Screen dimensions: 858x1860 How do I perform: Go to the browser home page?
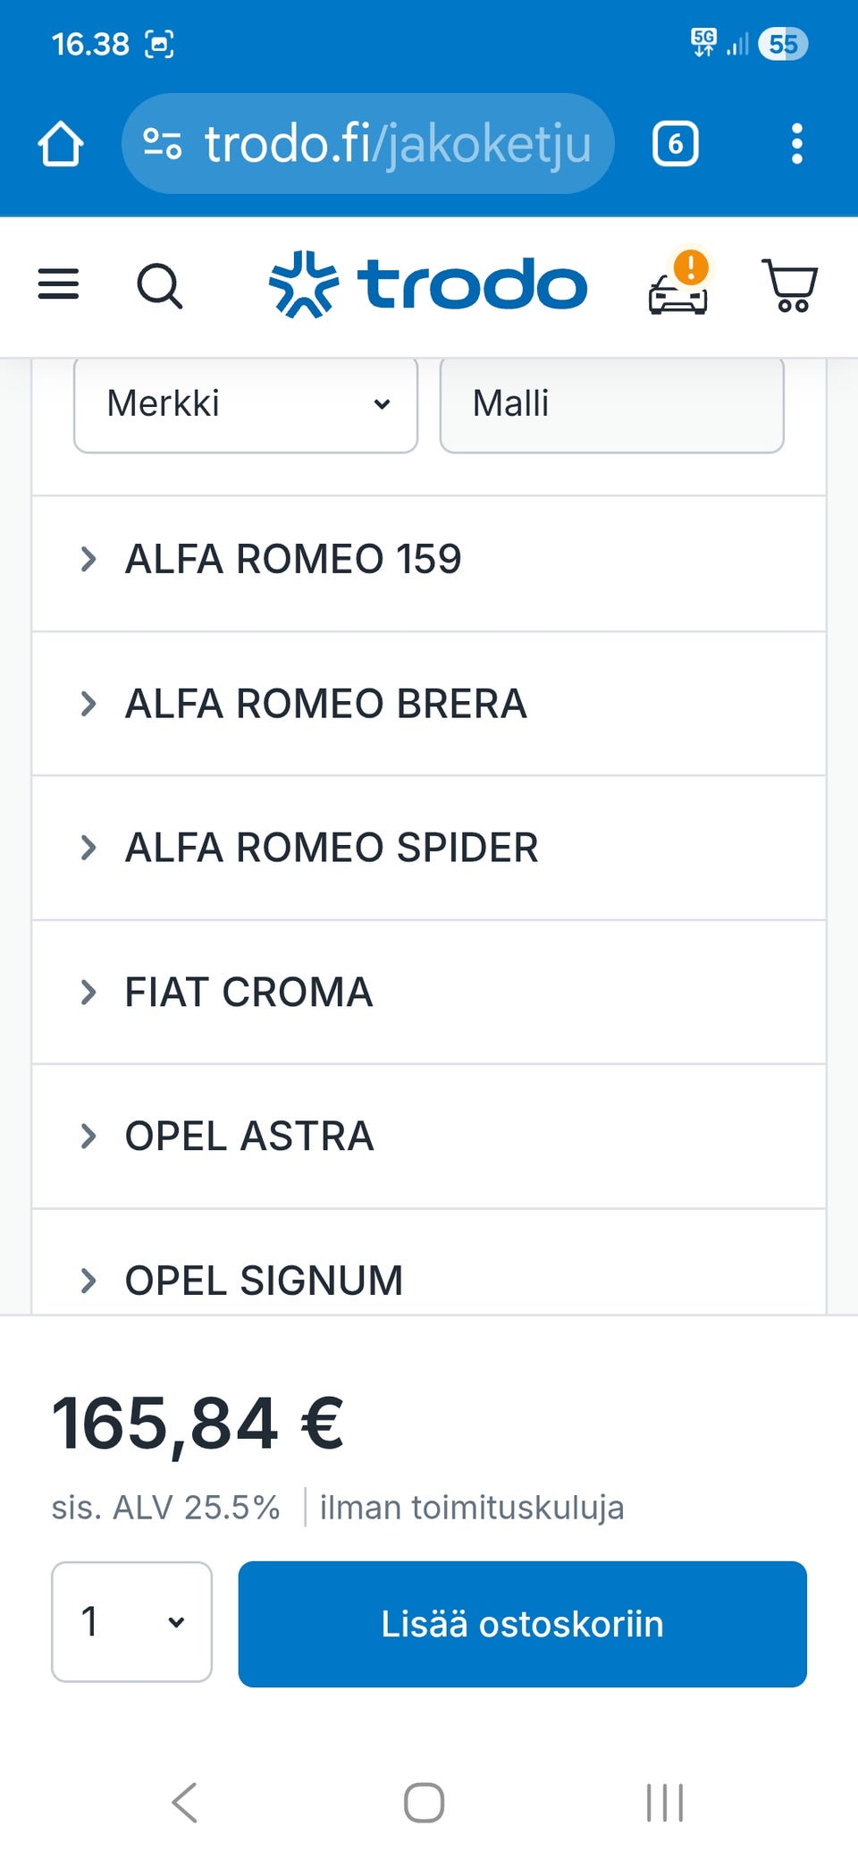(61, 144)
